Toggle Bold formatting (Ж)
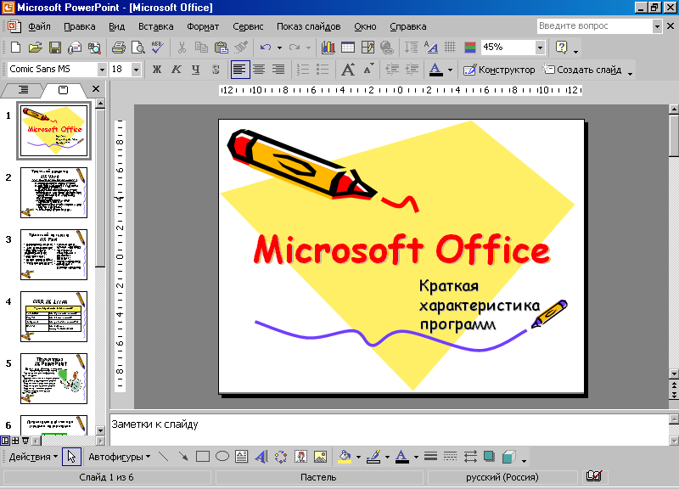 [157, 70]
